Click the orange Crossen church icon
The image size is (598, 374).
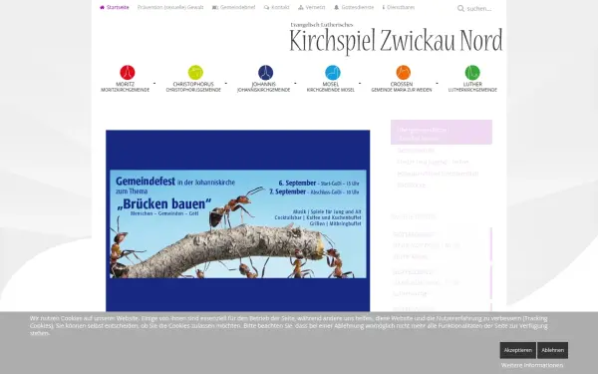(x=403, y=72)
